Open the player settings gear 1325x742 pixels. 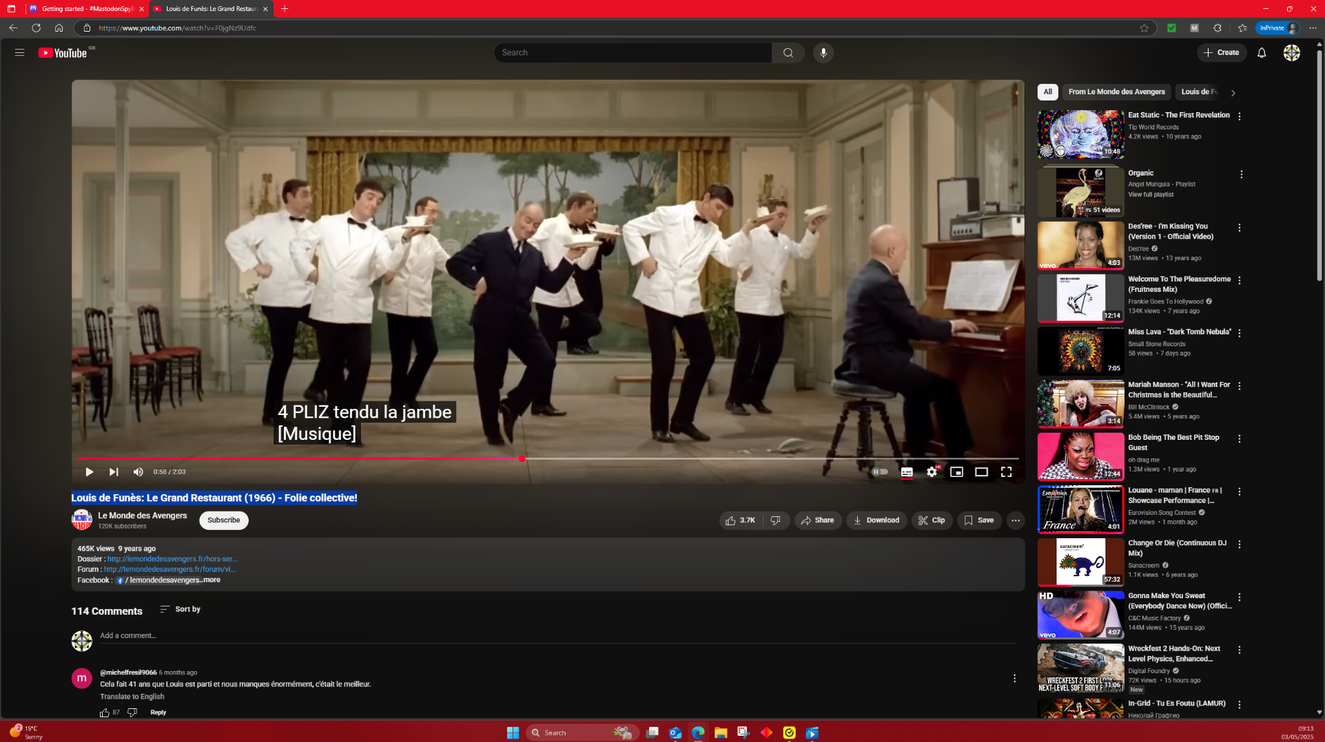click(932, 472)
